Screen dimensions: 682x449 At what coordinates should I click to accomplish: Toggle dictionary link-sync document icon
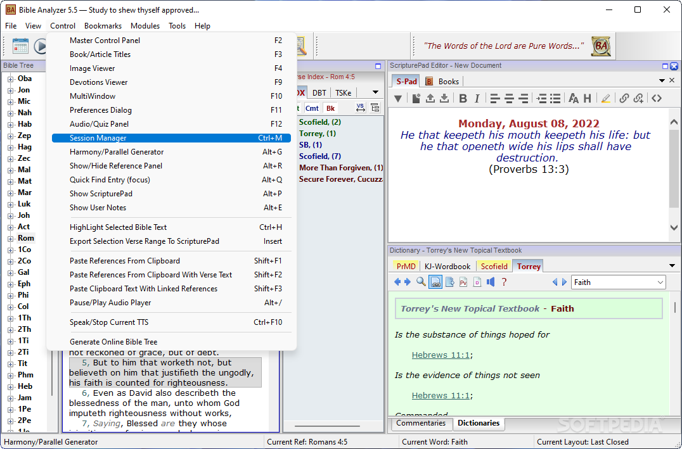click(x=435, y=282)
